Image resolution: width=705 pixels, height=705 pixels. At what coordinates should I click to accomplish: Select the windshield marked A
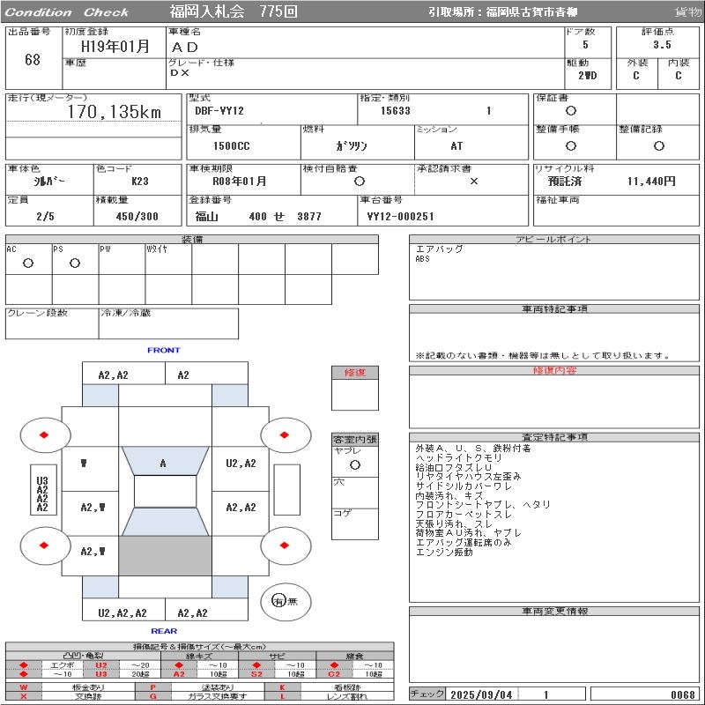[163, 463]
